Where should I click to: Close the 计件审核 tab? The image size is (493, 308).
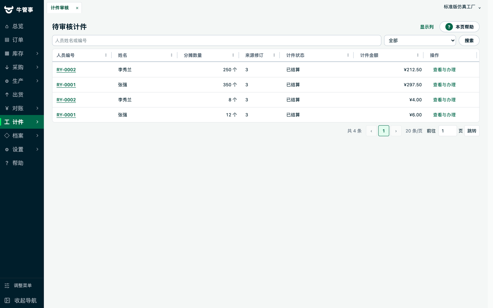[77, 8]
